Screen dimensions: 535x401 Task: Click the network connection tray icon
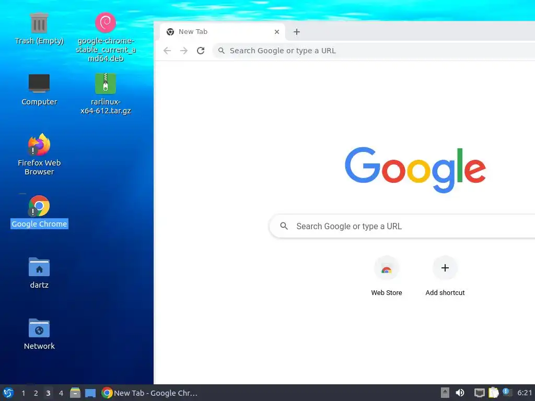(x=480, y=393)
